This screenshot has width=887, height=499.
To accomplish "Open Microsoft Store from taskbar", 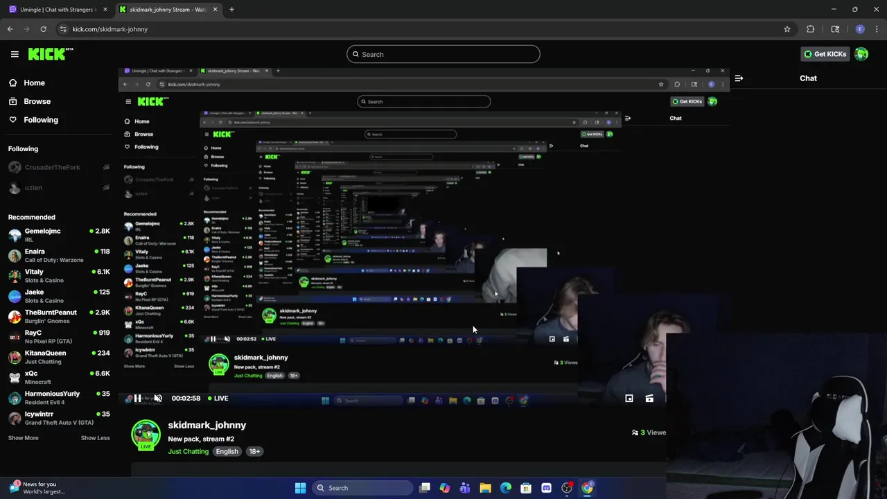I will point(526,488).
